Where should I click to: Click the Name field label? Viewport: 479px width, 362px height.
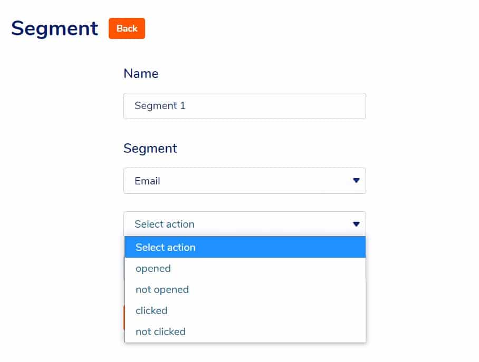point(141,74)
